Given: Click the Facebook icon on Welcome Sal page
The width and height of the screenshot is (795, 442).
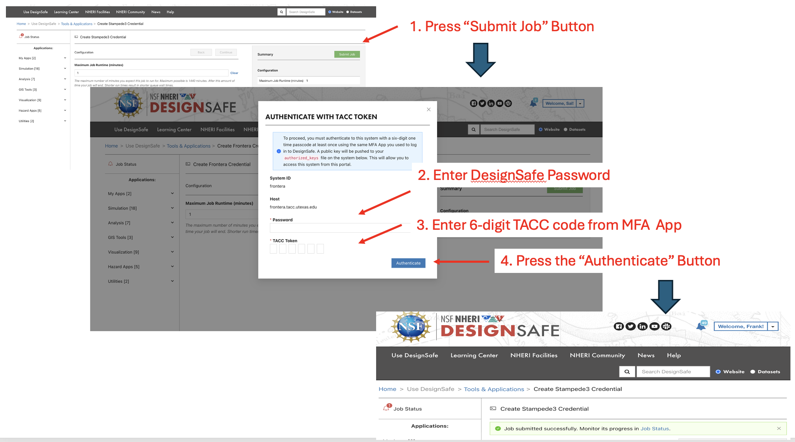Looking at the screenshot, I should tap(474, 103).
